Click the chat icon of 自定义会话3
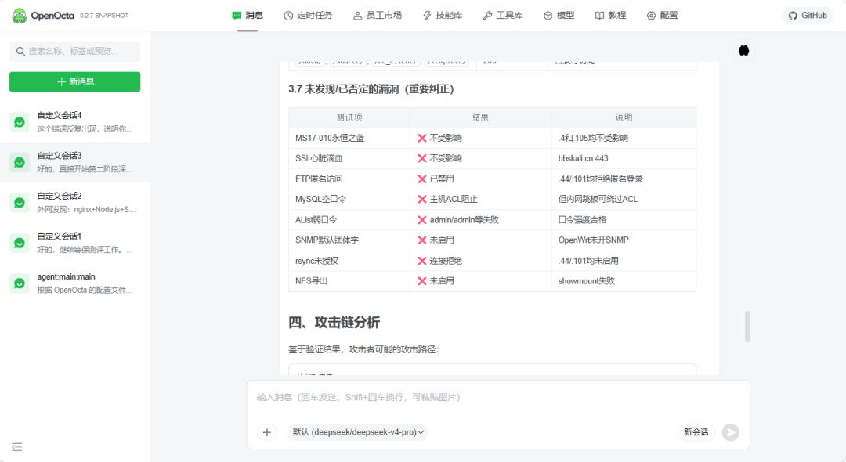Viewport: 846px width, 462px height. pyautogui.click(x=20, y=163)
